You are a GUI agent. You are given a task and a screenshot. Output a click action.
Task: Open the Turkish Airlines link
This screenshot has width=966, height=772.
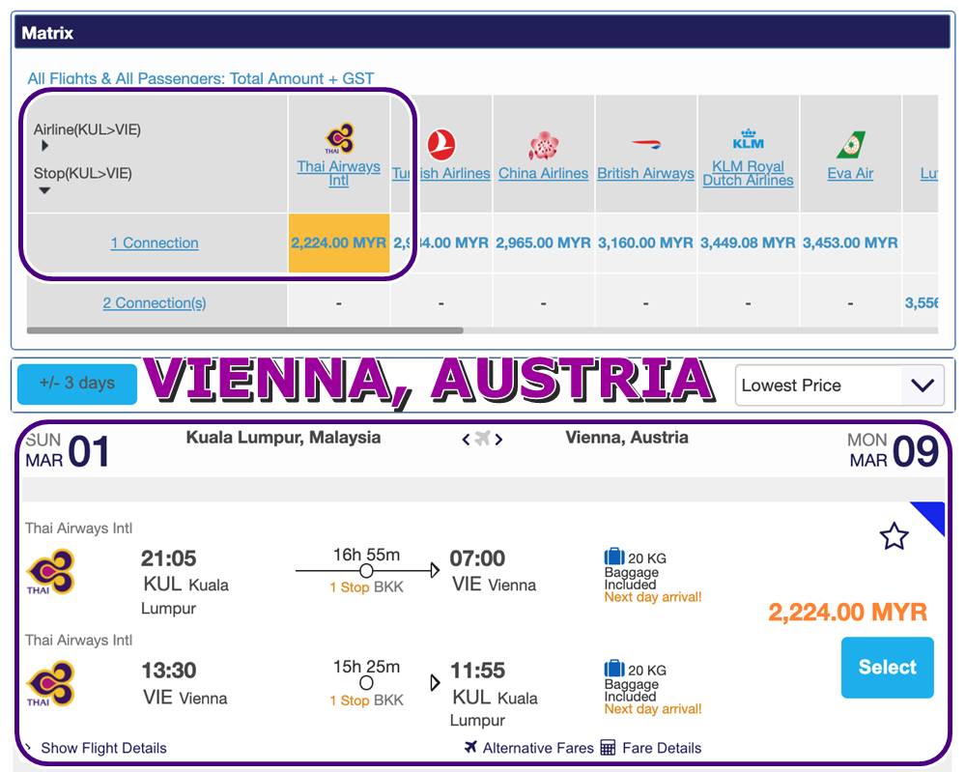point(441,173)
